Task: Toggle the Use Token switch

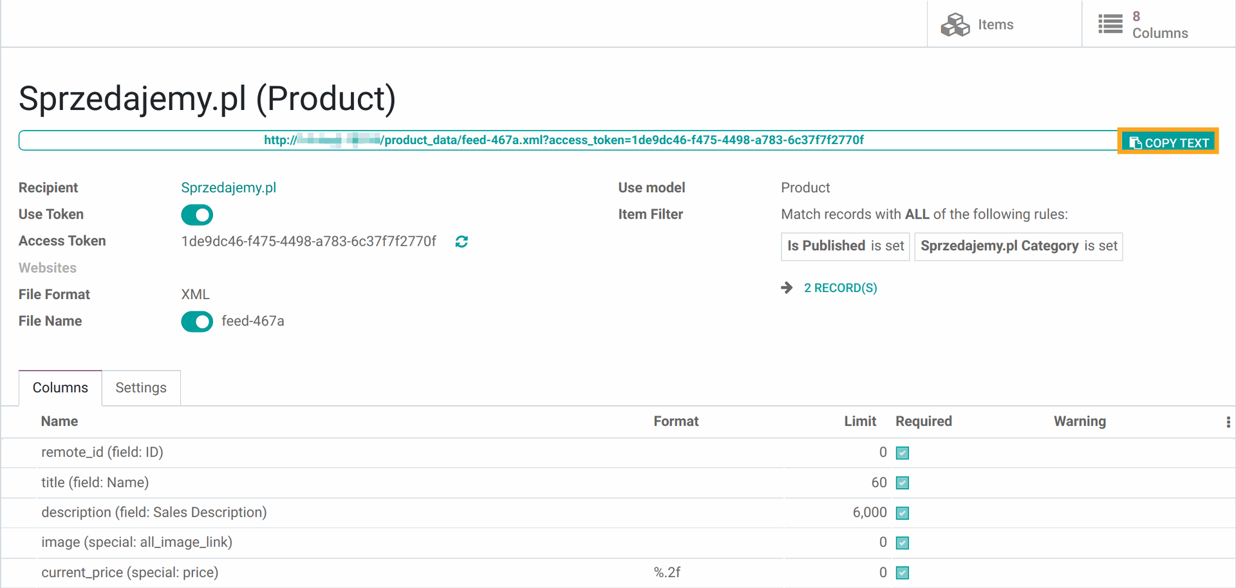Action: click(x=197, y=215)
